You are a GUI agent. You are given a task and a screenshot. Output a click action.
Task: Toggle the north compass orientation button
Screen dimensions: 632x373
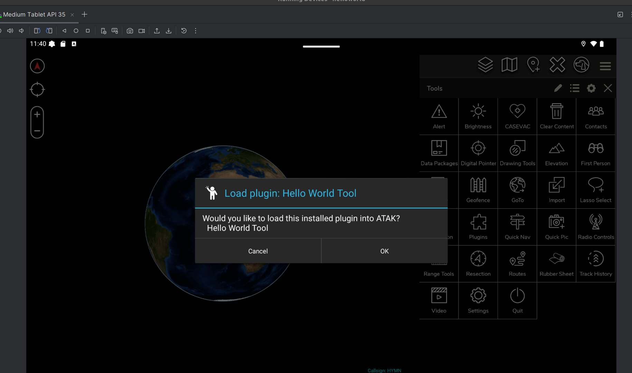coord(37,66)
